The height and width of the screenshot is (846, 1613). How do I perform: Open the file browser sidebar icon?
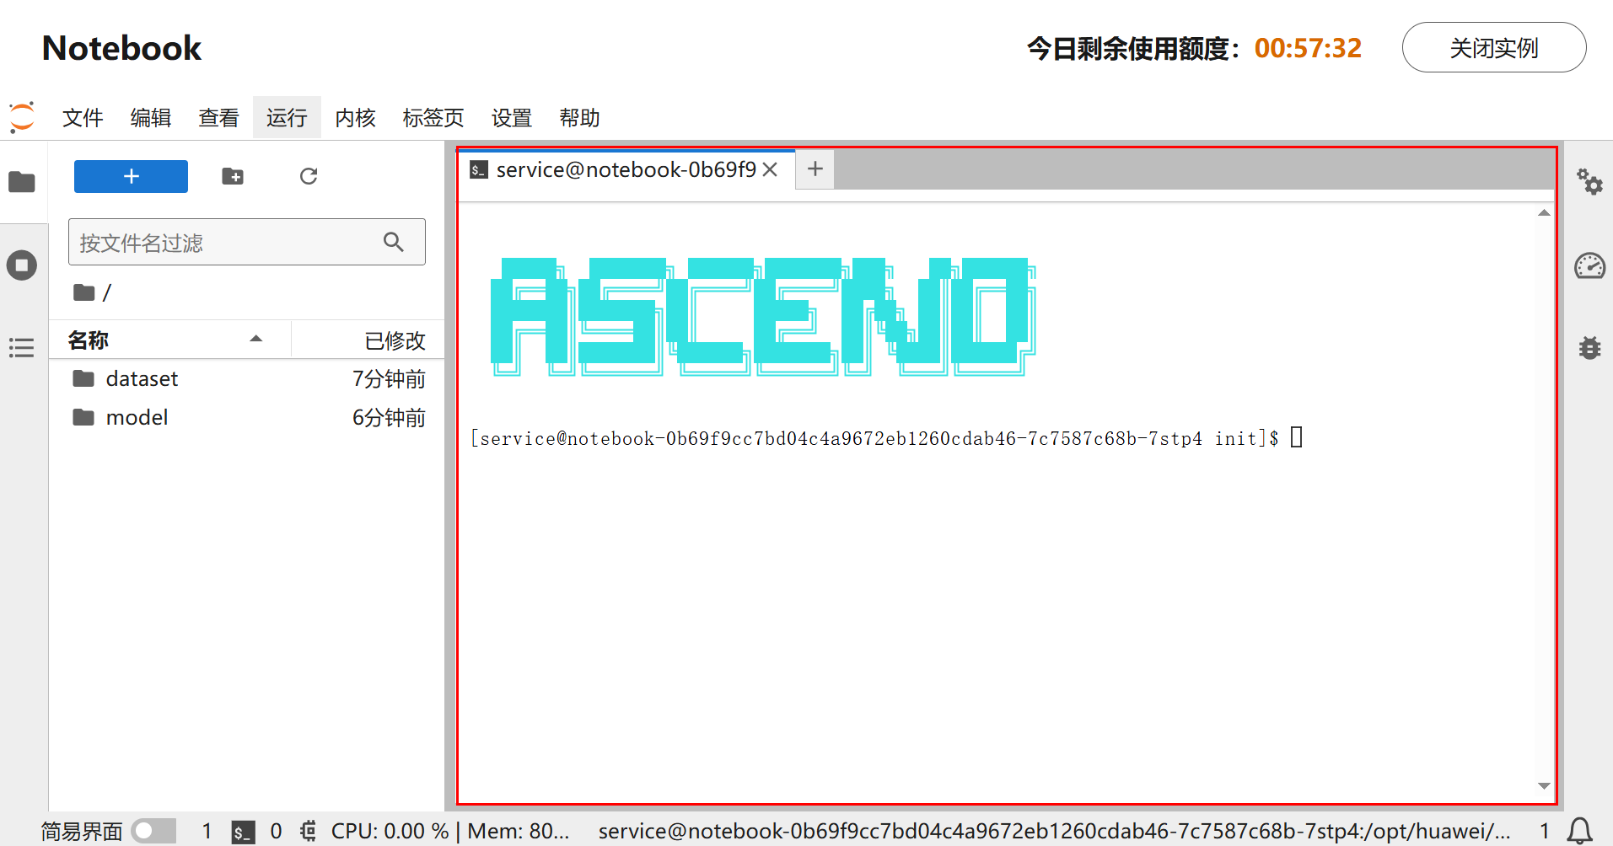[x=22, y=182]
